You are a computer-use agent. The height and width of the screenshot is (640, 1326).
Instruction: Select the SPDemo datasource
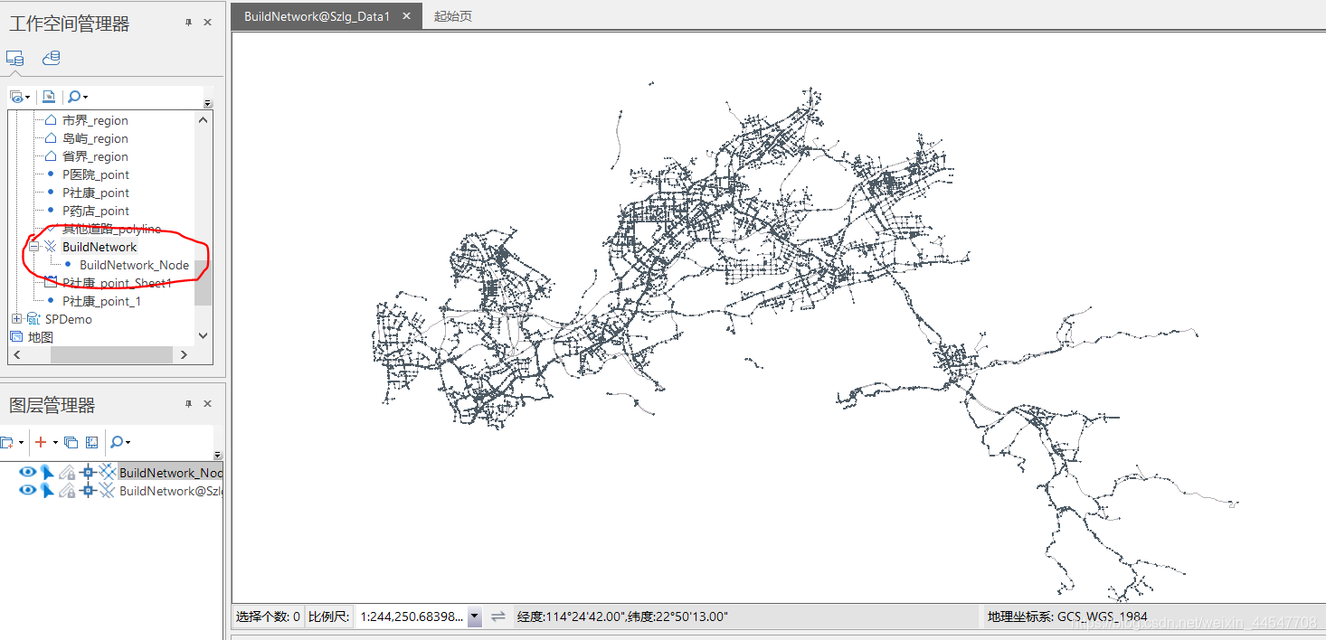(68, 319)
